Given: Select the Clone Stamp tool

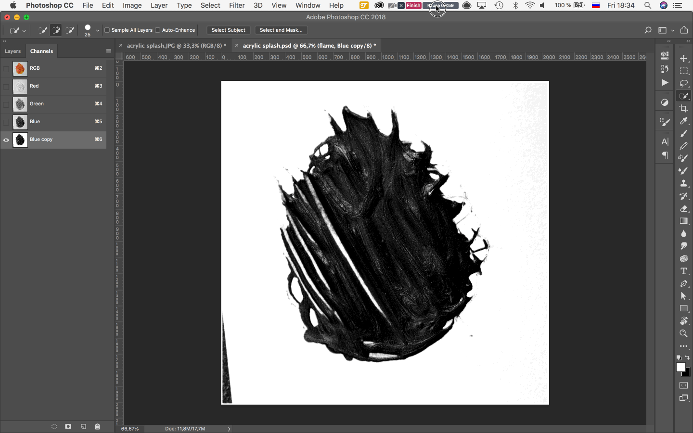Looking at the screenshot, I should pyautogui.click(x=684, y=183).
